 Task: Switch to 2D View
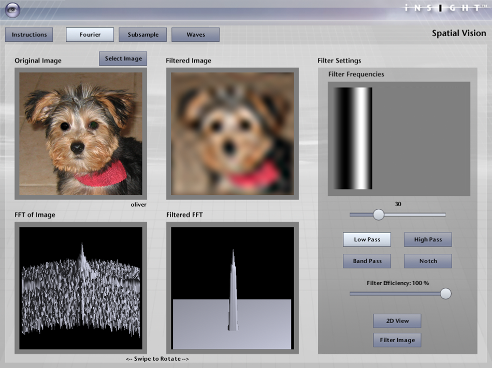(397, 321)
